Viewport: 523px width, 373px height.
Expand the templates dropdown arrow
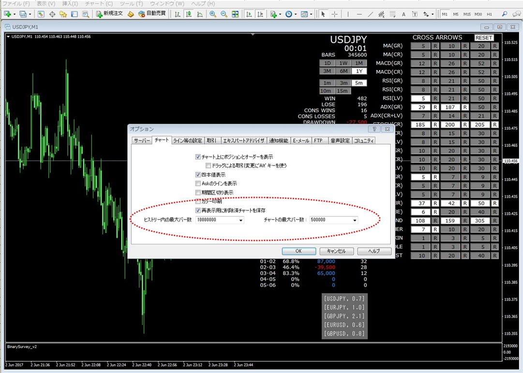[x=311, y=14]
